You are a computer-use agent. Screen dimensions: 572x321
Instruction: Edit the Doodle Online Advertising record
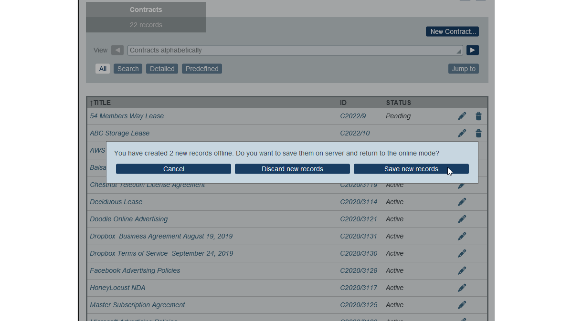coord(462,219)
